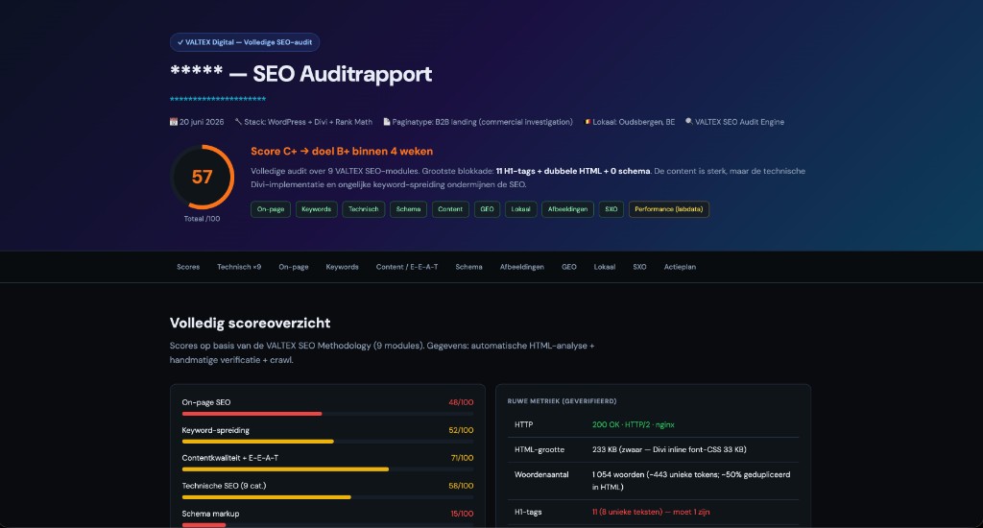Click the Keyword-spreiding yellow progress bar
Image resolution: width=983 pixels, height=528 pixels.
coord(257,442)
